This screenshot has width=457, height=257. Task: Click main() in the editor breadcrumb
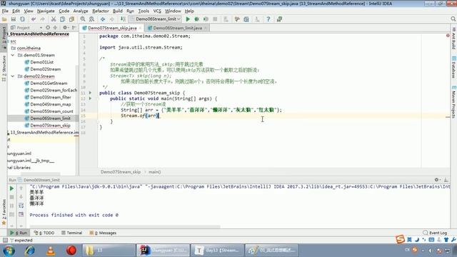coord(155,172)
